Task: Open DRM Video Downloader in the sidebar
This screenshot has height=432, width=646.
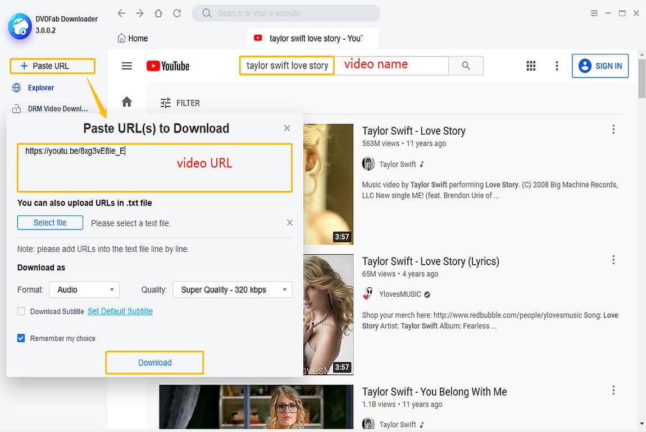Action: point(58,109)
